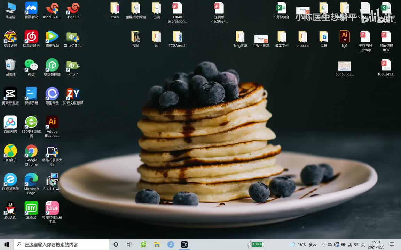This screenshot has height=250, width=401.
Task: Open the Windows Start menu
Action: point(7,244)
